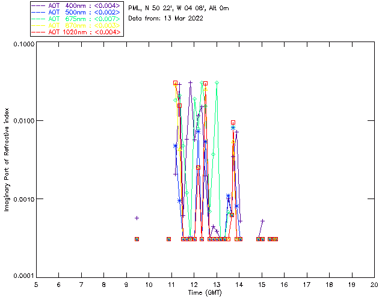Image resolution: width=385 pixels, height=308 pixels.
Task: Click the green diamond peak marker near 13 GMT
Action: pos(217,82)
